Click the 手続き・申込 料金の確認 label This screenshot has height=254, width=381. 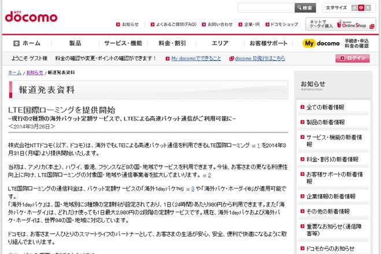tap(357, 43)
